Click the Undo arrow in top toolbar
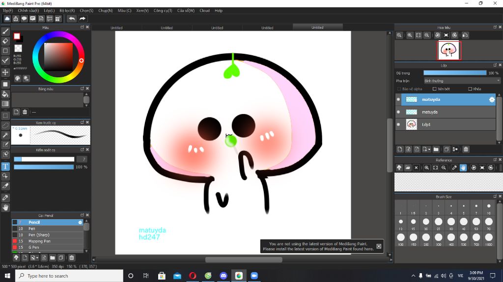503x282 pixels. (x=72, y=19)
